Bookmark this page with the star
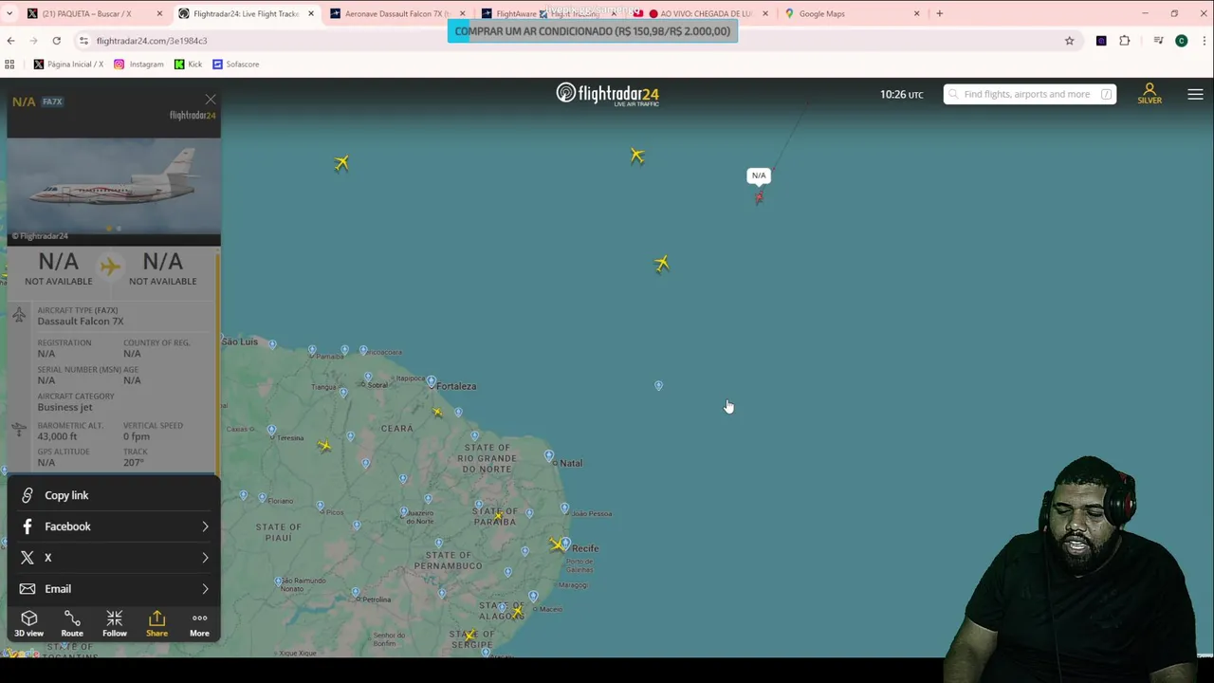The width and height of the screenshot is (1214, 683). (x=1069, y=41)
